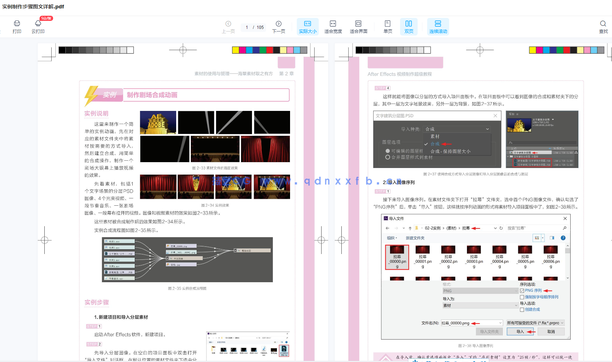Click the page number input field
The height and width of the screenshot is (362, 612).
click(253, 27)
